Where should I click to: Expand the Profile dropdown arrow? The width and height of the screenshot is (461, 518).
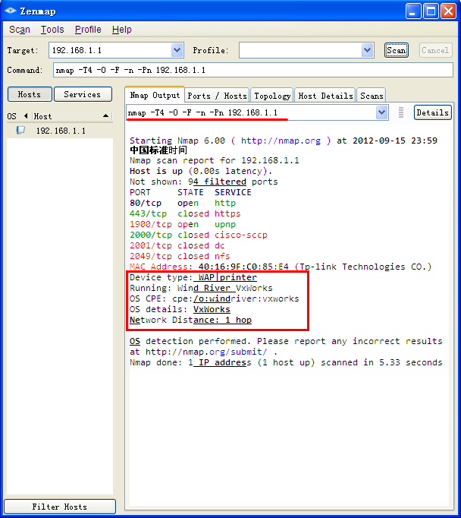(x=367, y=50)
